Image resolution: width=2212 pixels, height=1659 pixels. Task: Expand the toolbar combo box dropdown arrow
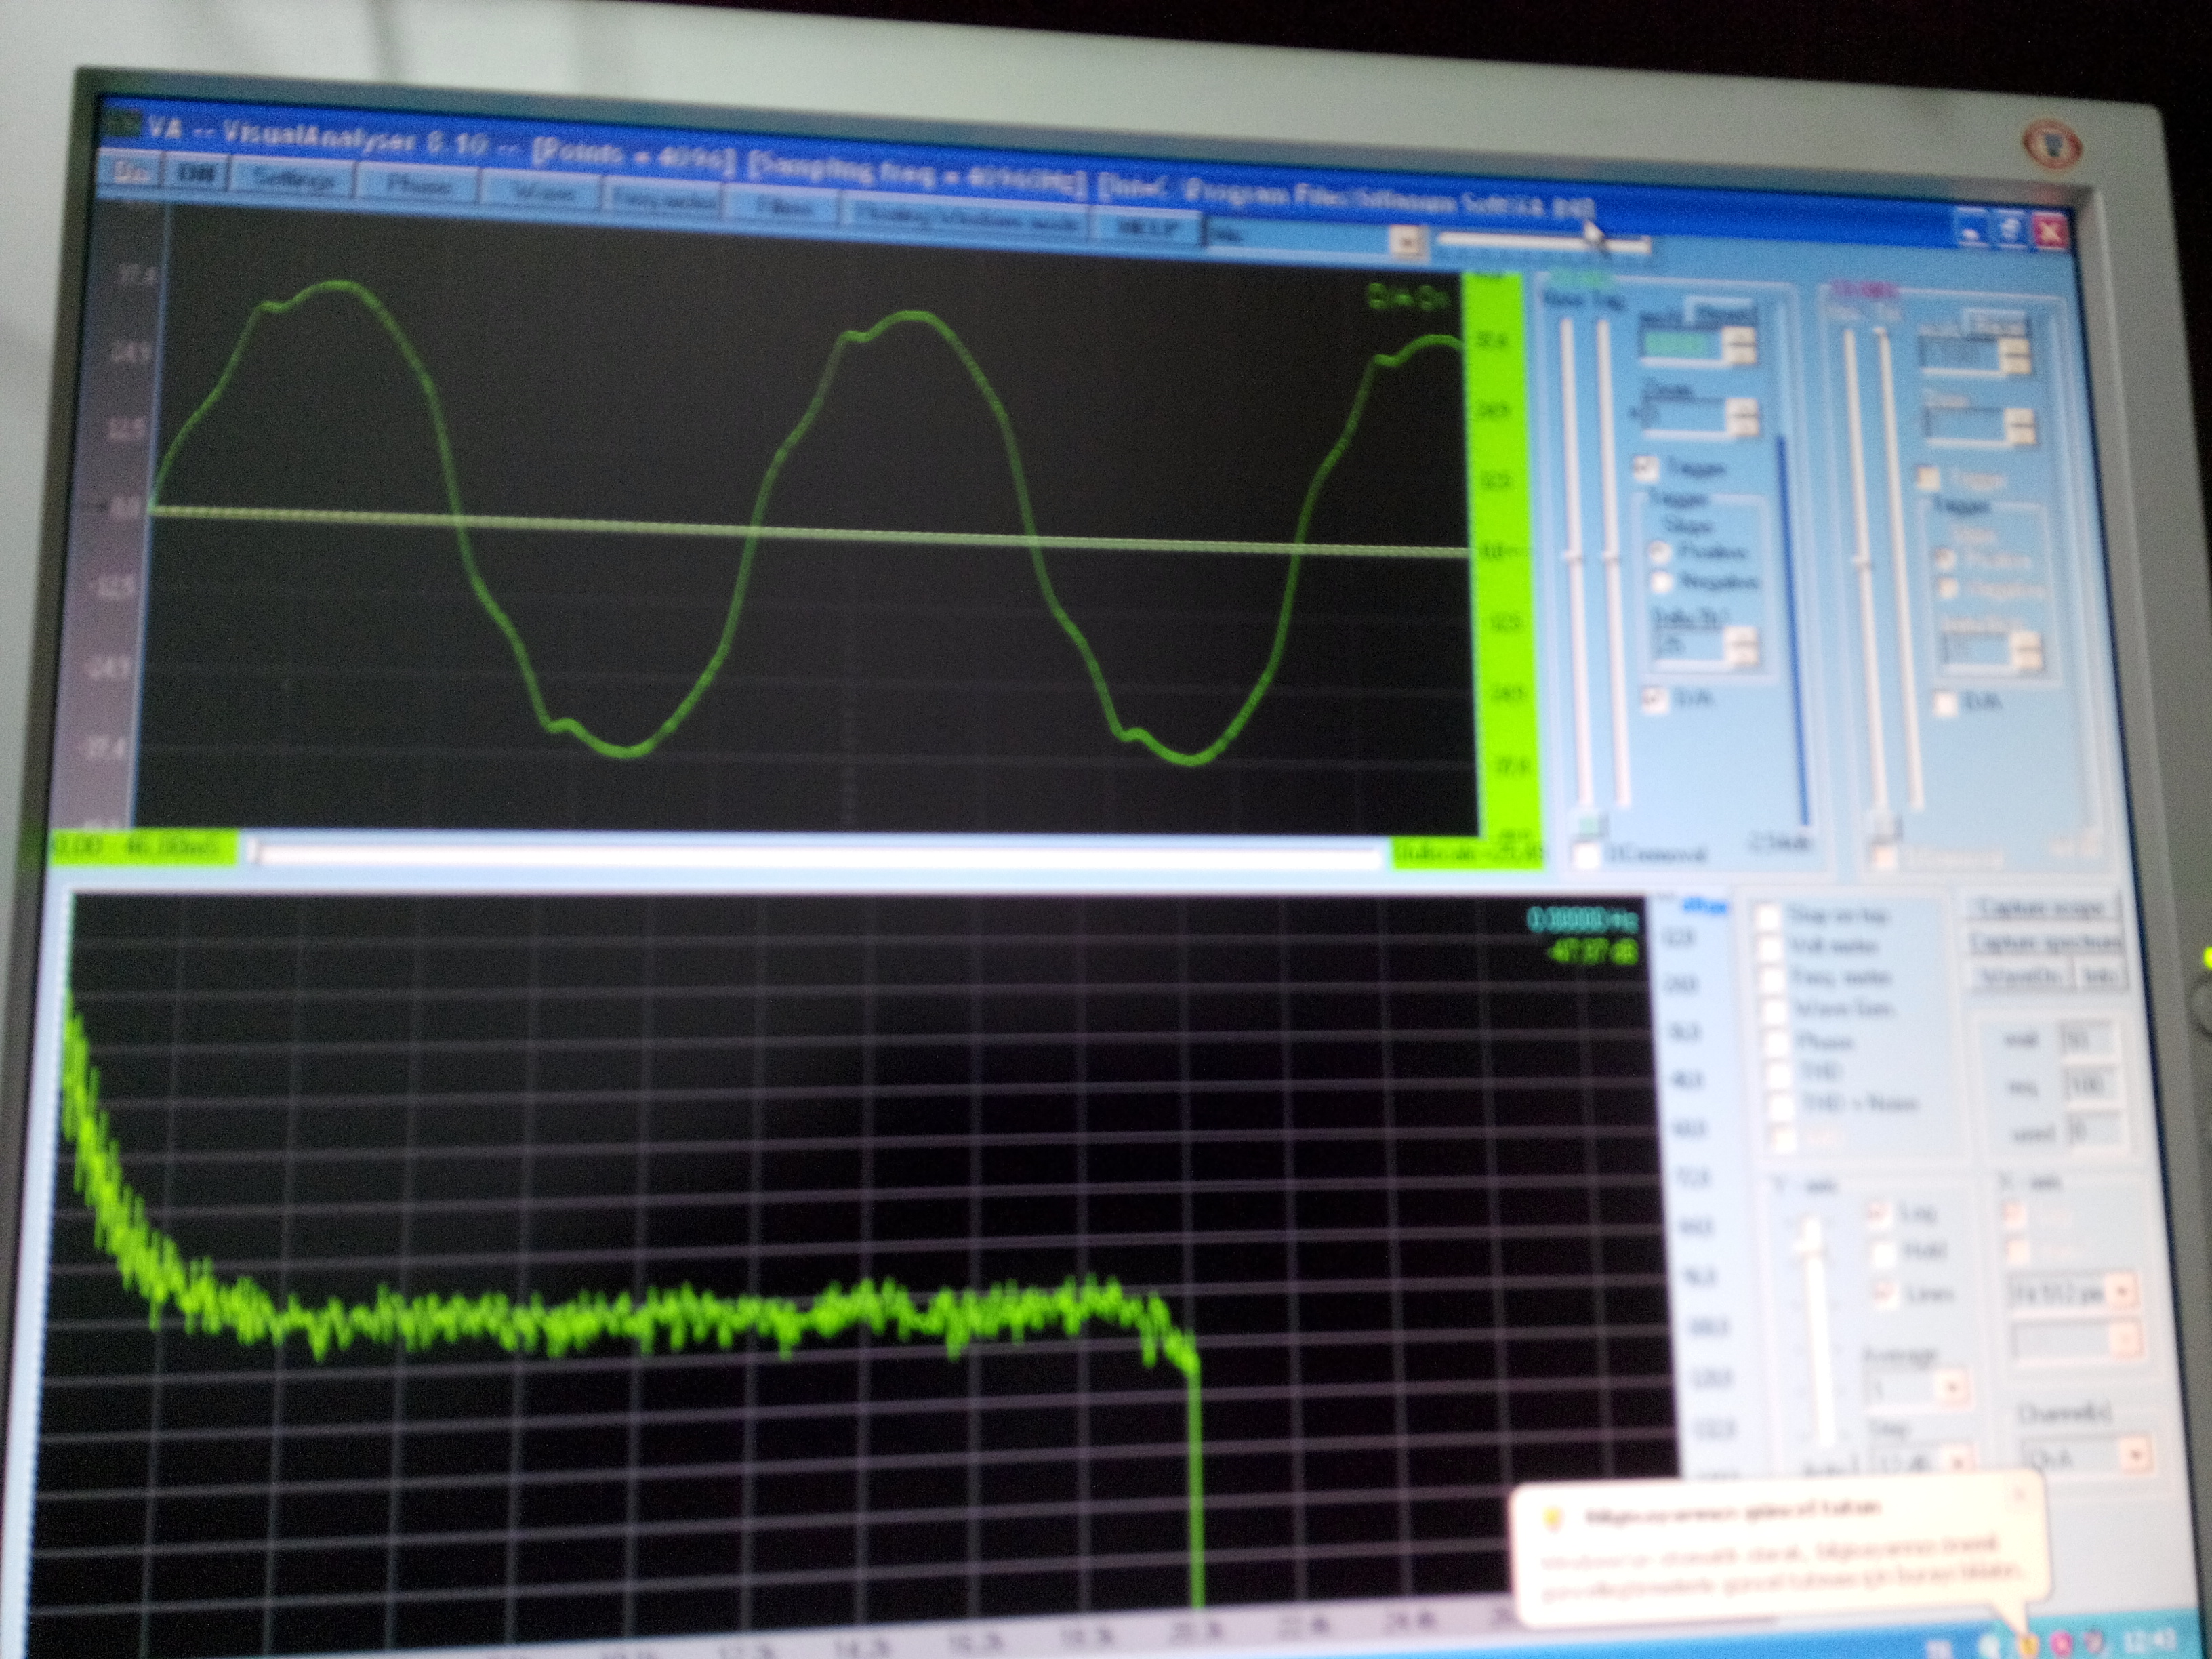tap(1406, 242)
